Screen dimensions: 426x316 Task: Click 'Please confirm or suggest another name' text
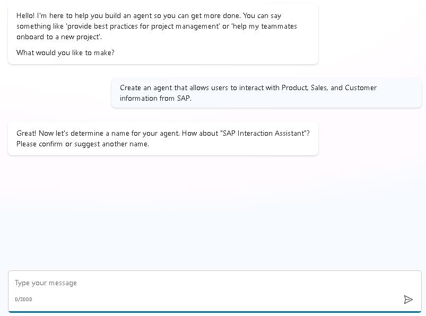click(82, 144)
